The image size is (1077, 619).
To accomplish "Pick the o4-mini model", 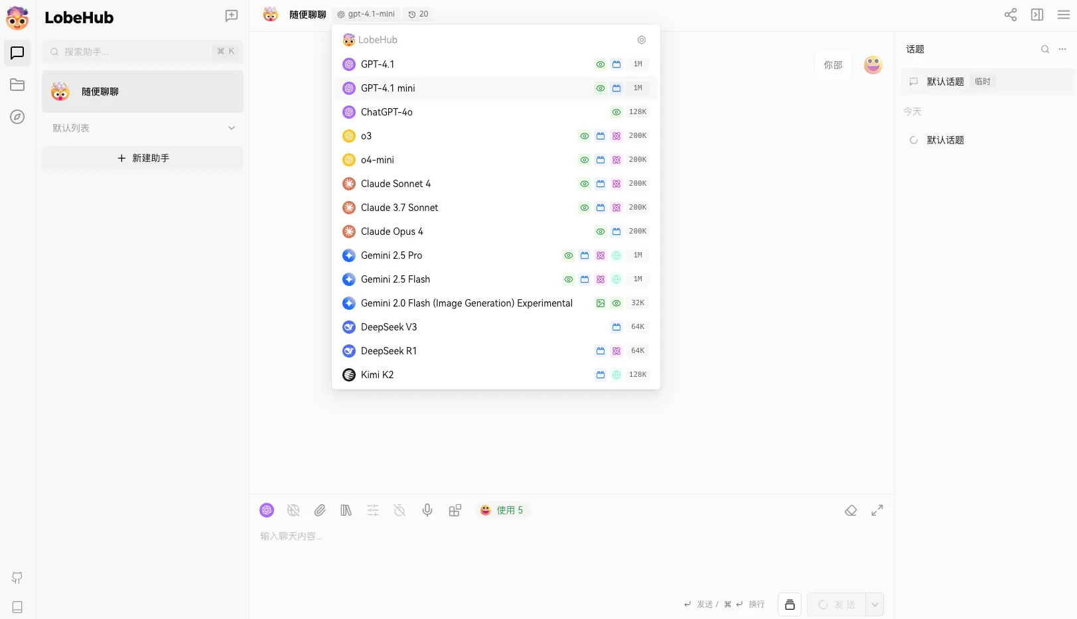I will [x=496, y=160].
